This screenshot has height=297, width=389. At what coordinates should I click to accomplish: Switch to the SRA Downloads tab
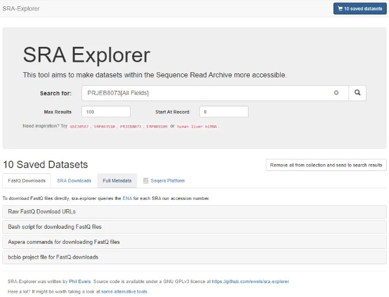[74, 181]
